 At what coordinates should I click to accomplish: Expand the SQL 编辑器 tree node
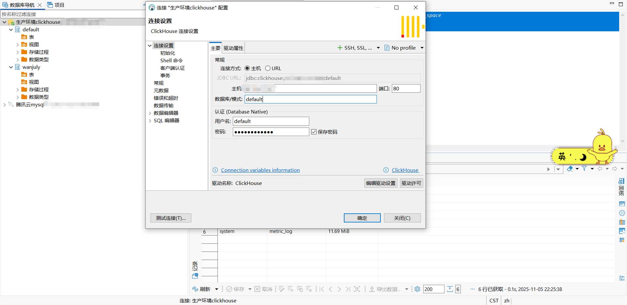click(x=150, y=121)
